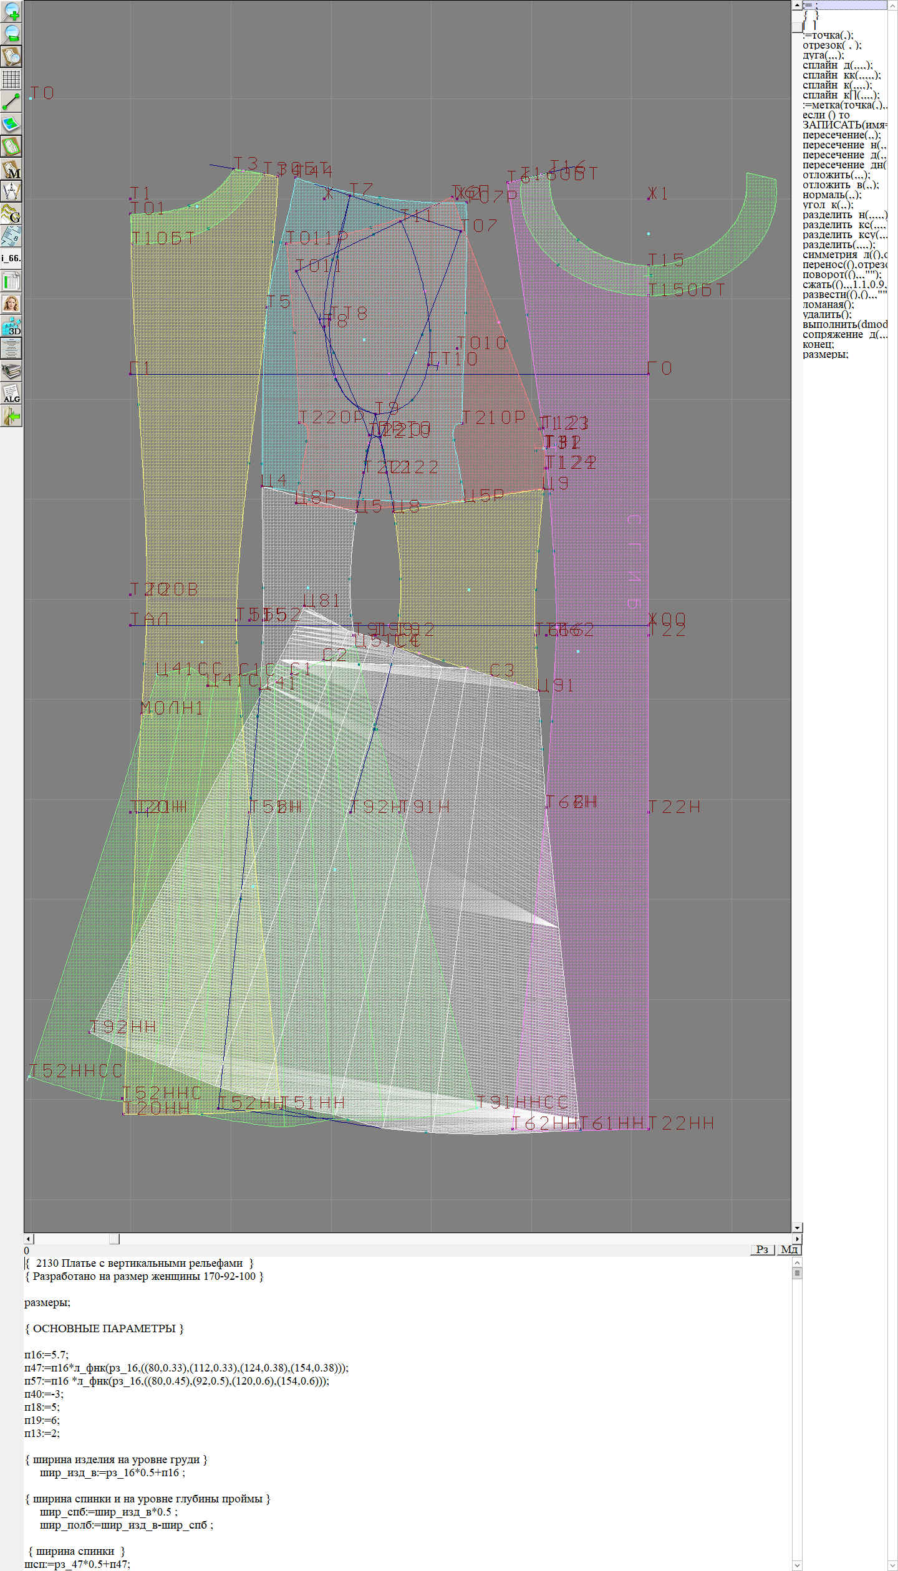The image size is (898, 1571).
Task: Open the 'G' gradation icon
Action: tap(11, 214)
